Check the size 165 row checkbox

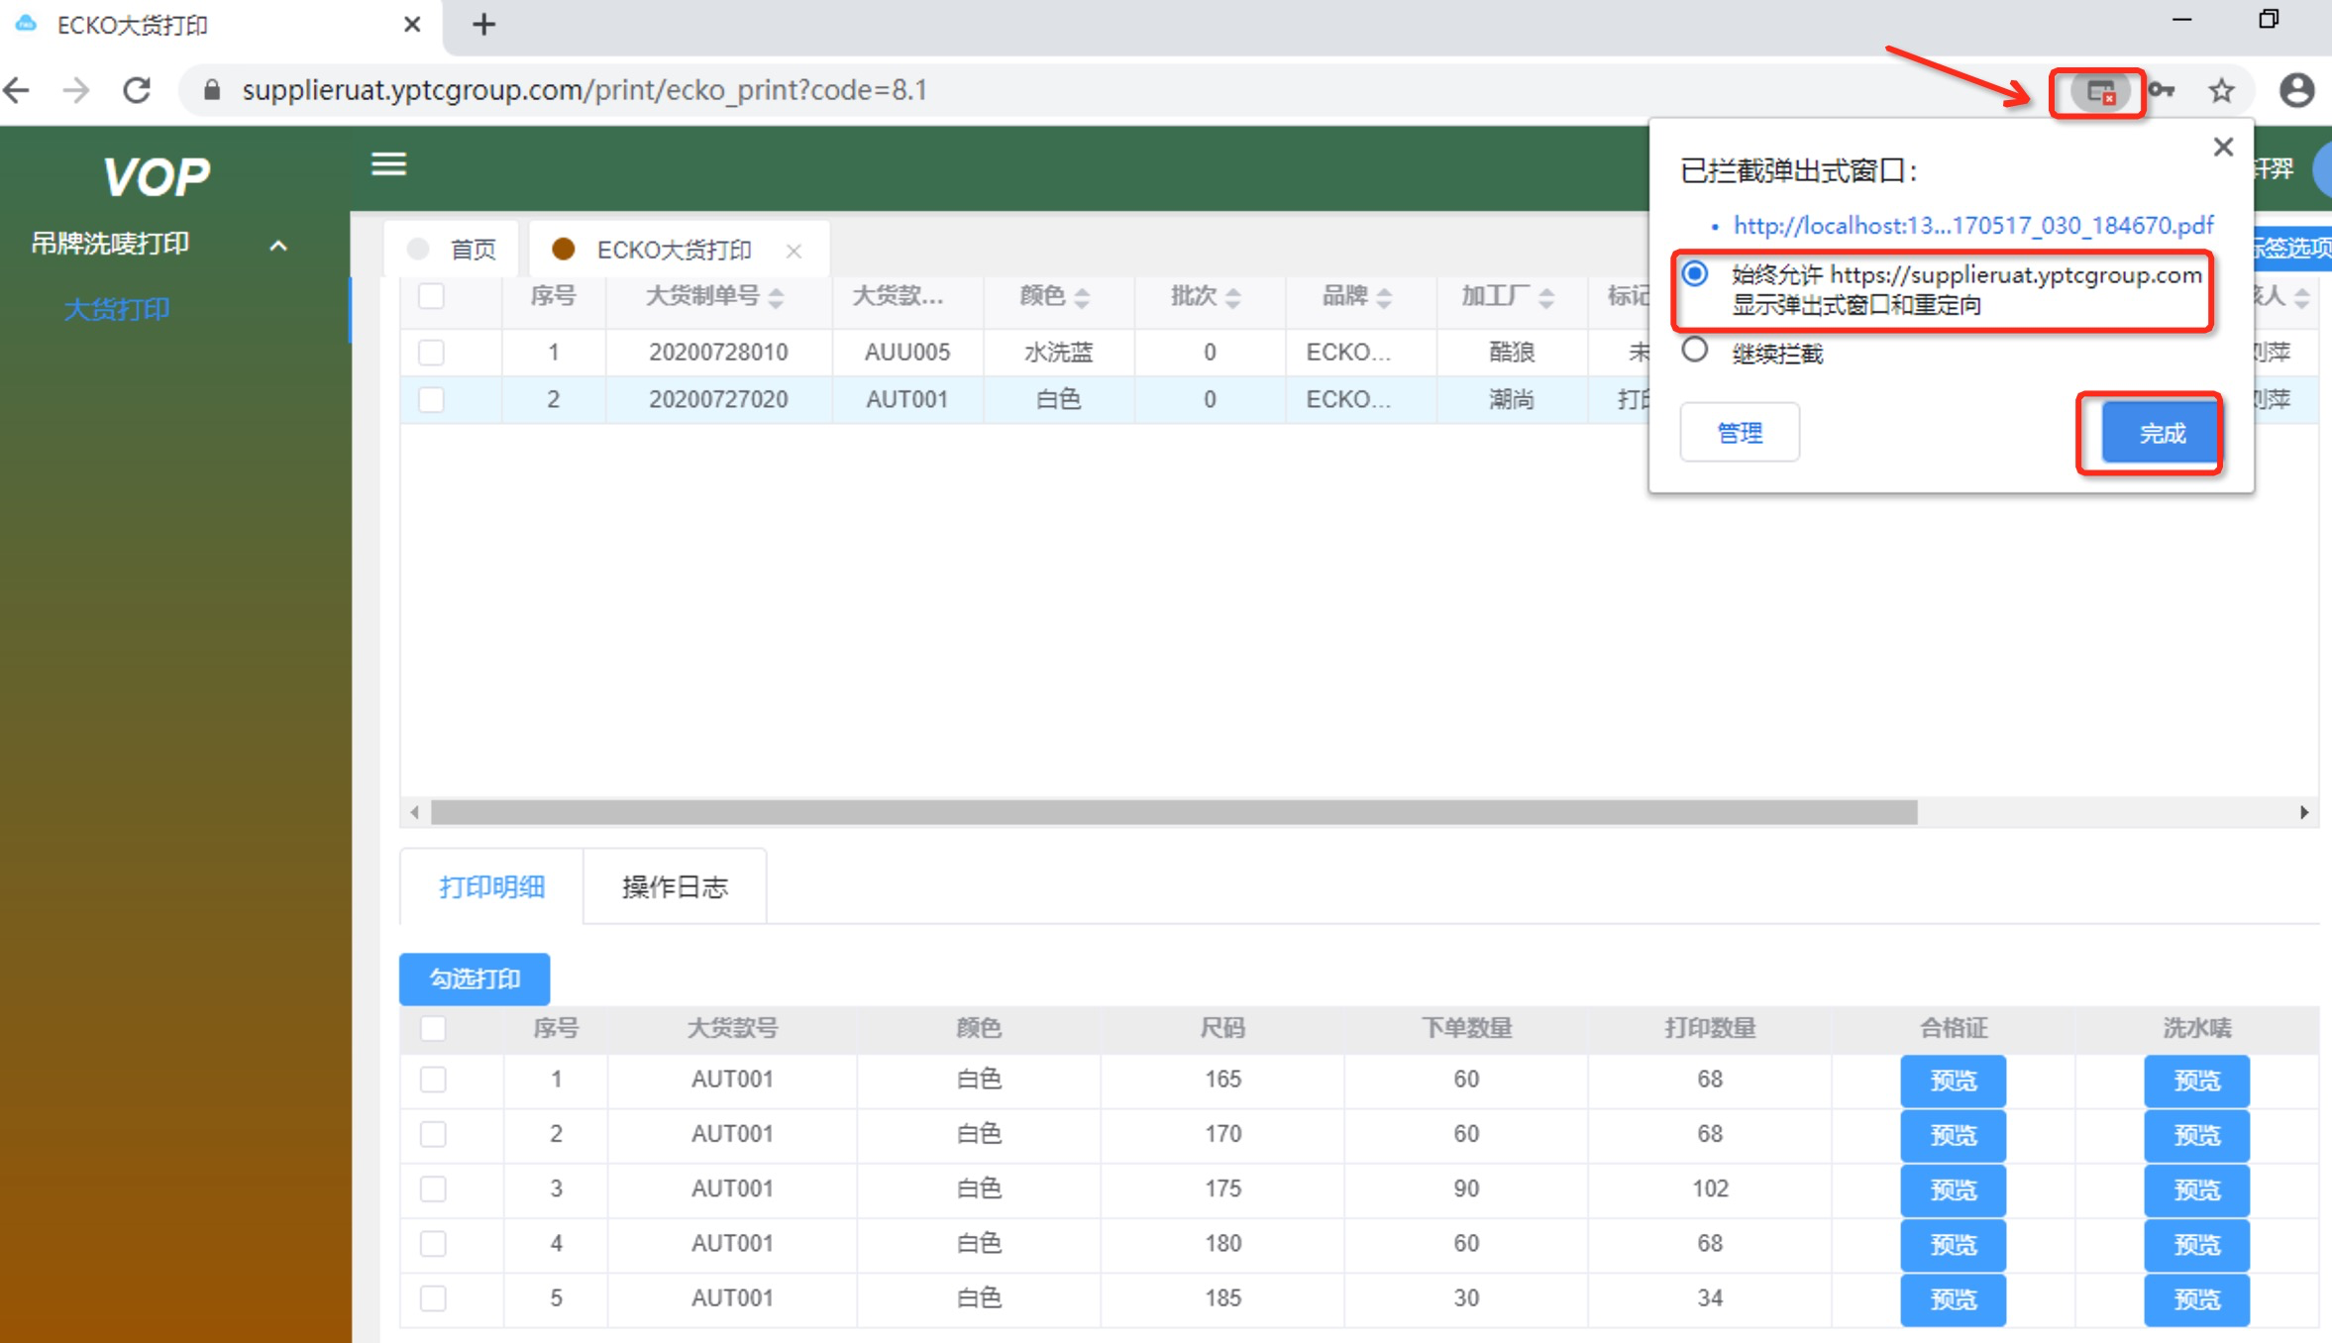click(433, 1080)
